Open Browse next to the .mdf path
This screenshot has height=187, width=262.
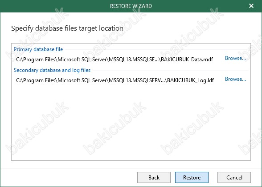tap(235, 58)
